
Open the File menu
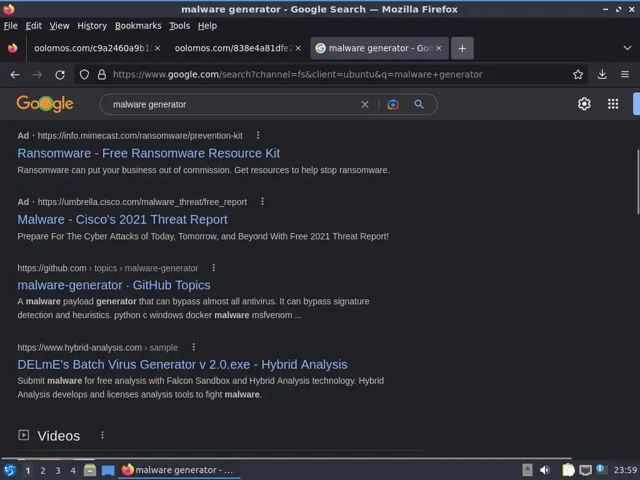coord(11,26)
